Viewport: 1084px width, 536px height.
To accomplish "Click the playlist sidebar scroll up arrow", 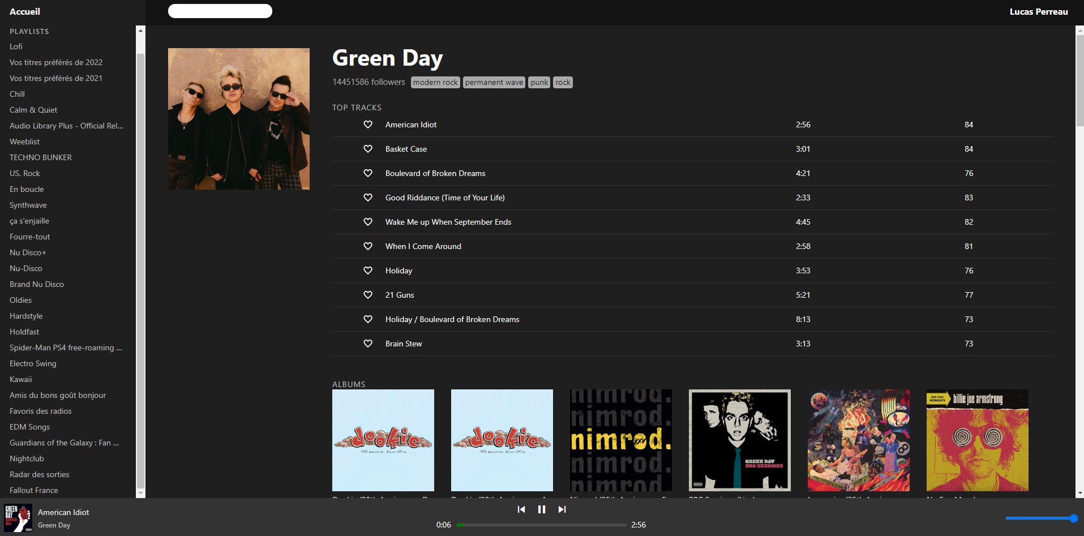I will click(x=141, y=30).
